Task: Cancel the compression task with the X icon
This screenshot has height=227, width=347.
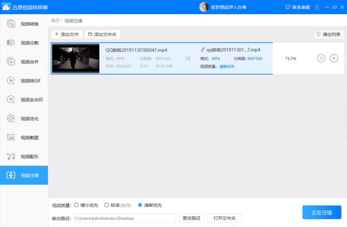Action: pyautogui.click(x=334, y=58)
